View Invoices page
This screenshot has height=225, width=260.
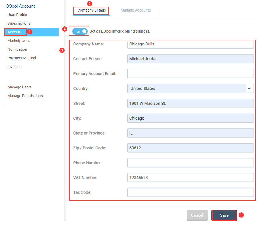(x=14, y=67)
